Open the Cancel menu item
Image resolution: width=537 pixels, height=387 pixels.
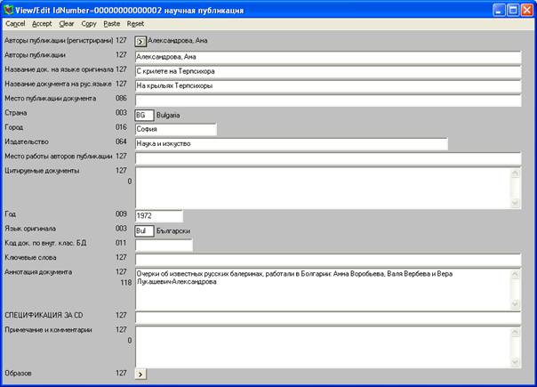[15, 24]
